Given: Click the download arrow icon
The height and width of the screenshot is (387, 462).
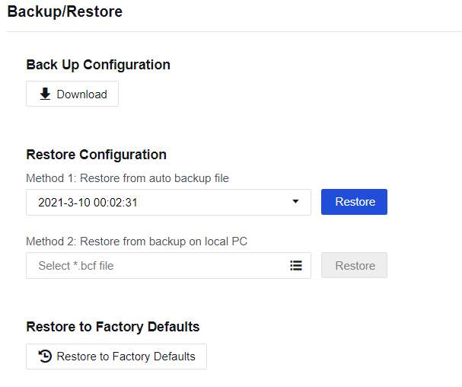Looking at the screenshot, I should click(45, 94).
